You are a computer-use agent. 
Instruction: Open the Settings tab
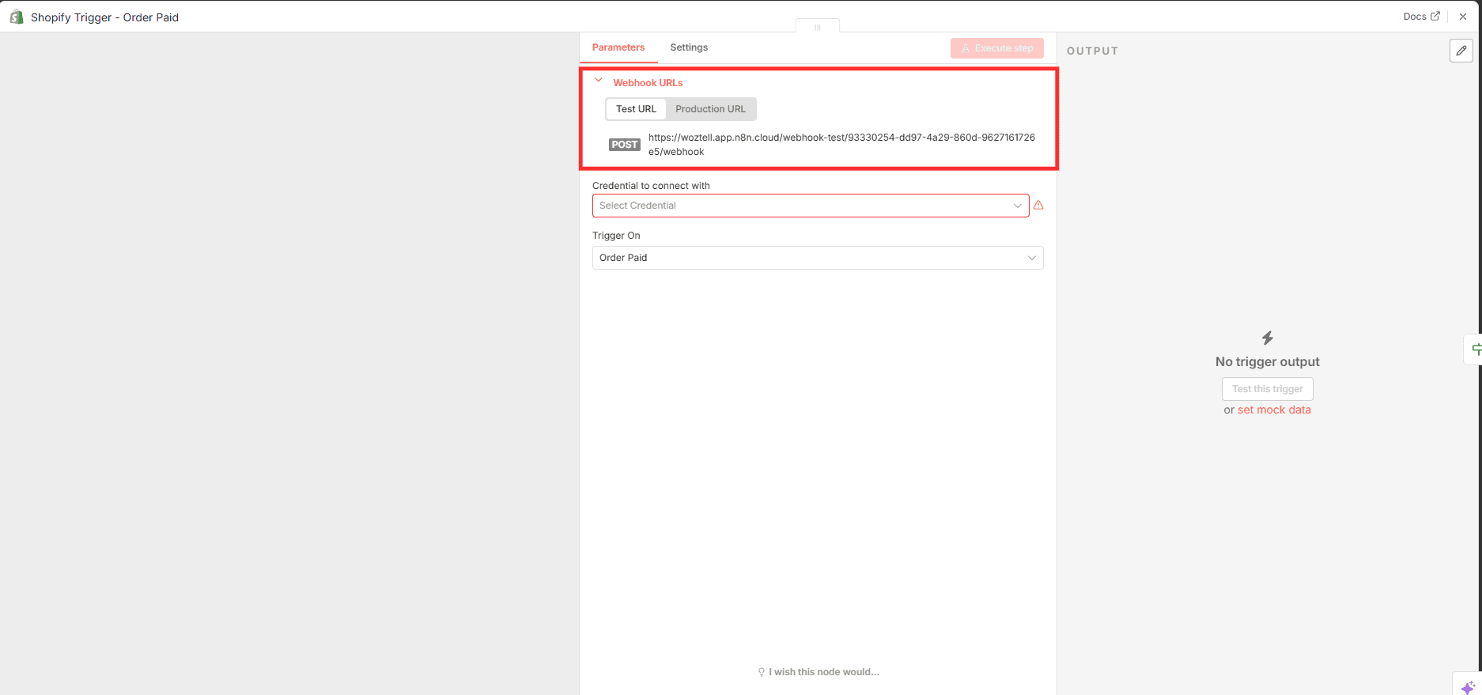689,47
